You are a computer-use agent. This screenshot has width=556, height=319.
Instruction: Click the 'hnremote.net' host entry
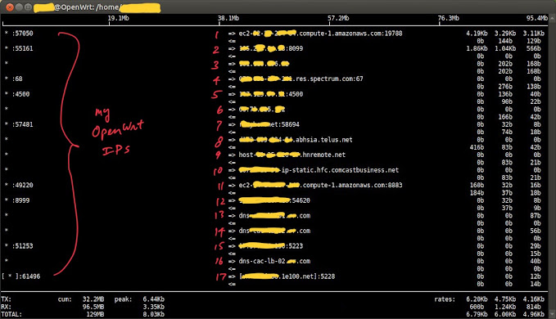(292, 155)
